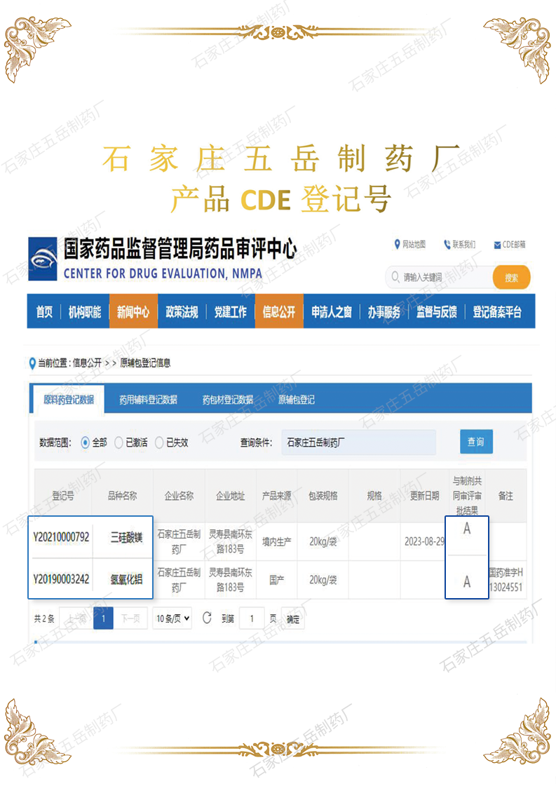Open the CDE邮箱 mail link
Image resolution: width=556 pixels, height=786 pixels.
pos(514,245)
